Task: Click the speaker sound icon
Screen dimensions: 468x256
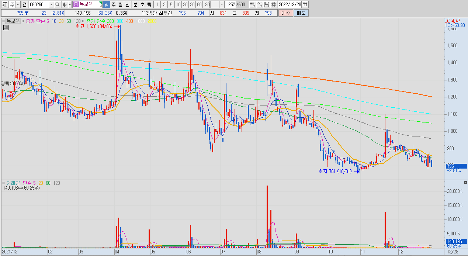Action: [x=65, y=4]
